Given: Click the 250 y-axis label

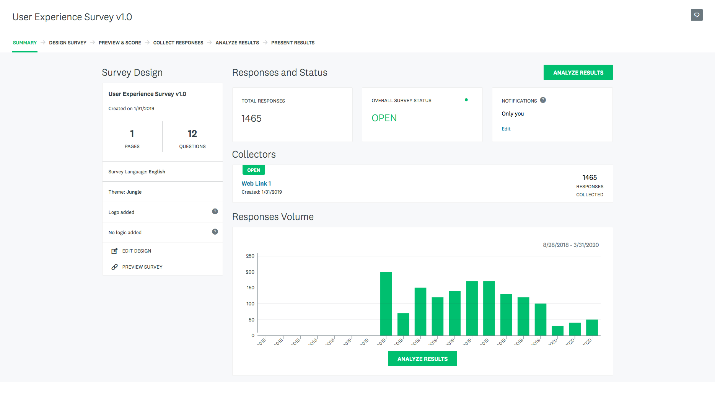Looking at the screenshot, I should pos(250,256).
